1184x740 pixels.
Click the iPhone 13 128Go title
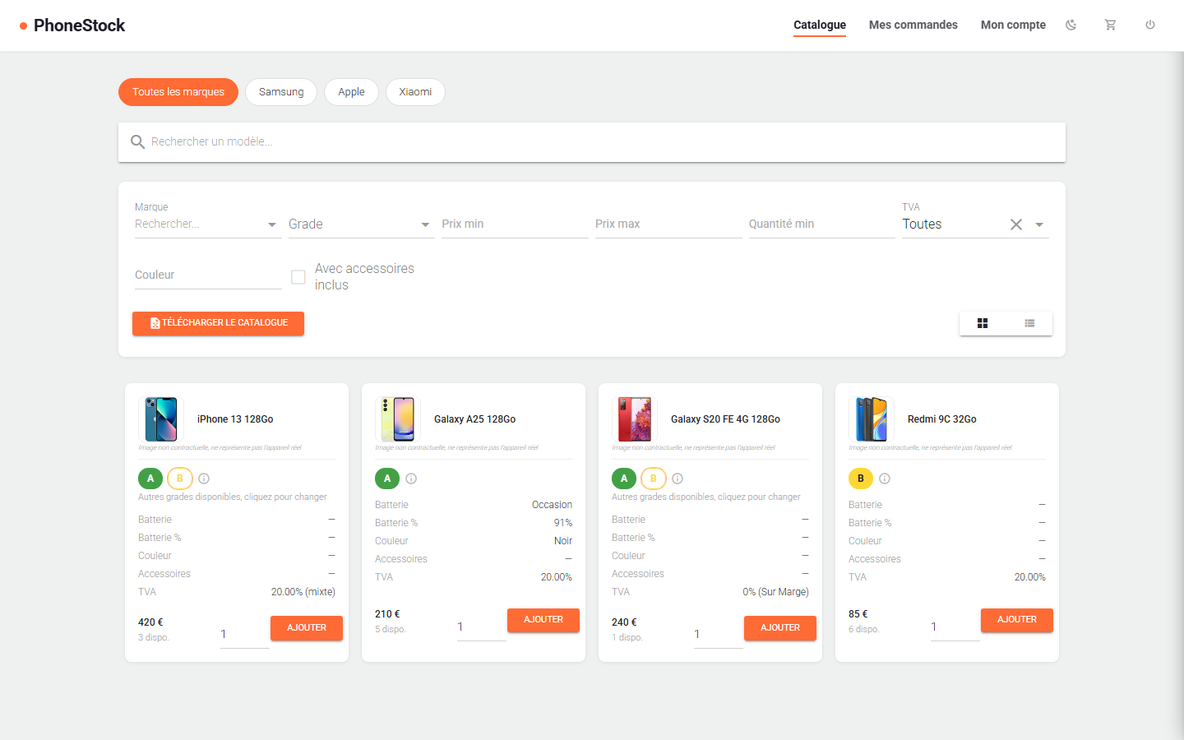[x=235, y=419]
